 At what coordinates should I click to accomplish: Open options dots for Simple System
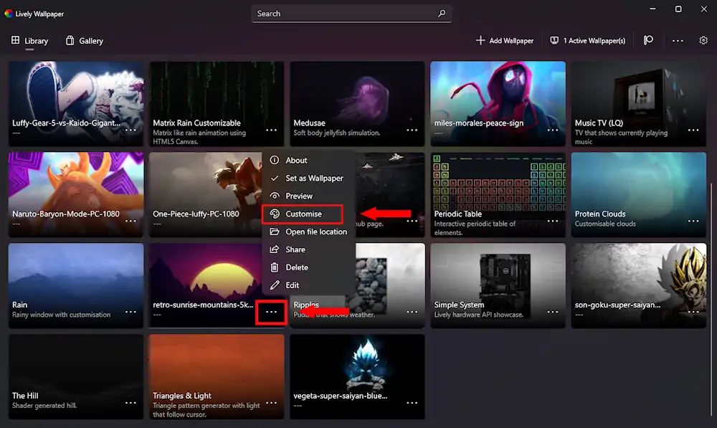[x=552, y=312]
